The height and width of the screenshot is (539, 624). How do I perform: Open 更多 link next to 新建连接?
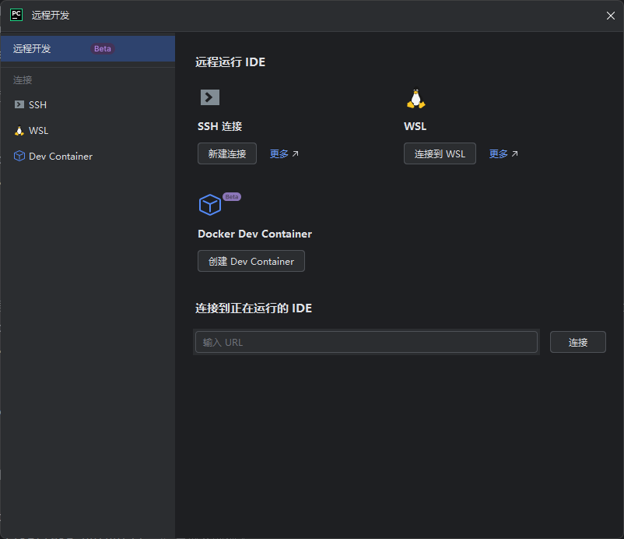pos(284,153)
